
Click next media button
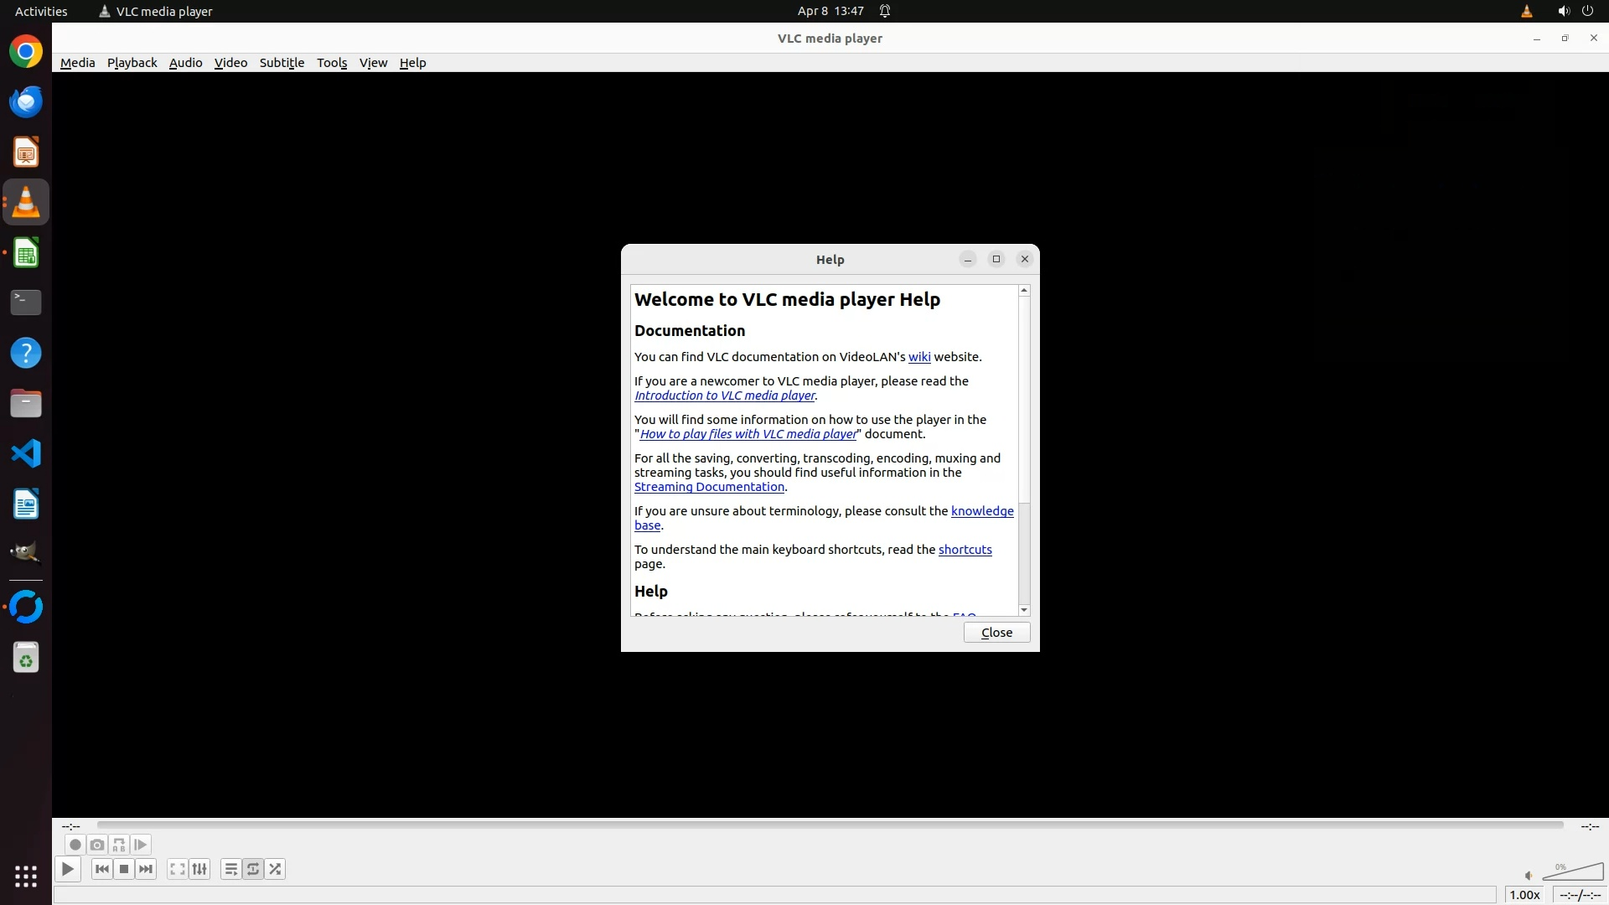coord(146,869)
